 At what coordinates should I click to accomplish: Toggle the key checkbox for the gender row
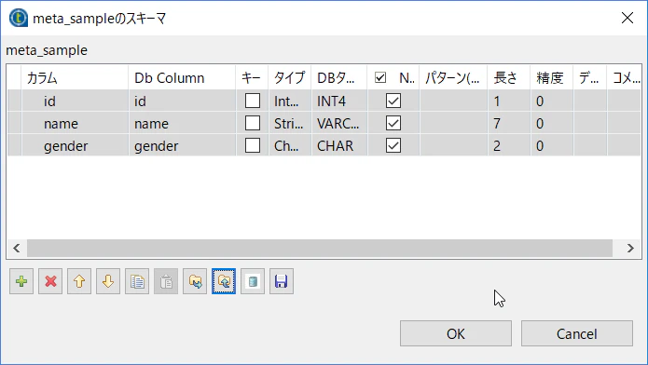253,145
